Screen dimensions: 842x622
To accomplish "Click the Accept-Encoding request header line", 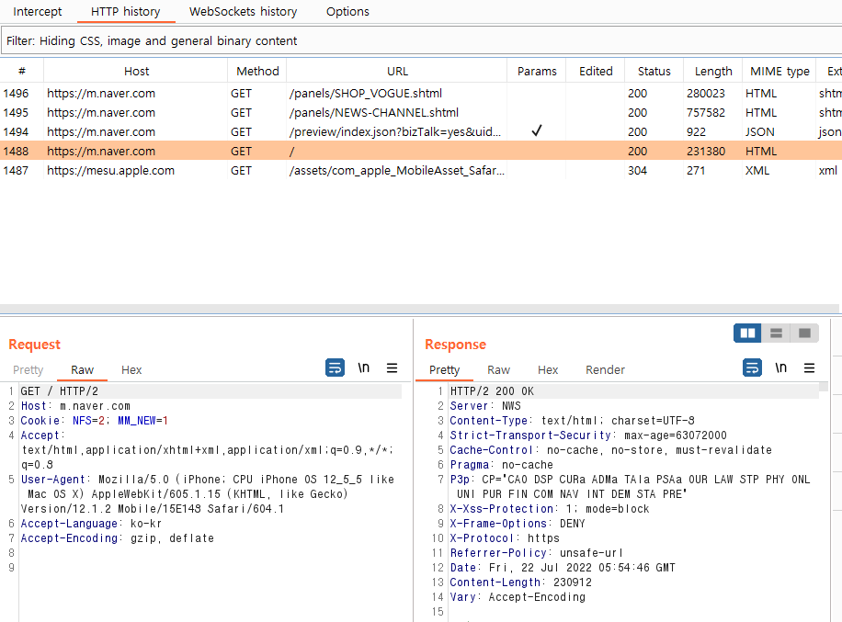I will tap(117, 538).
